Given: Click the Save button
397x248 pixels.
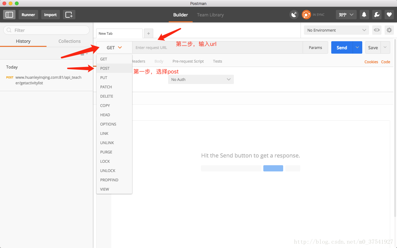Looking at the screenshot, I should pos(373,47).
